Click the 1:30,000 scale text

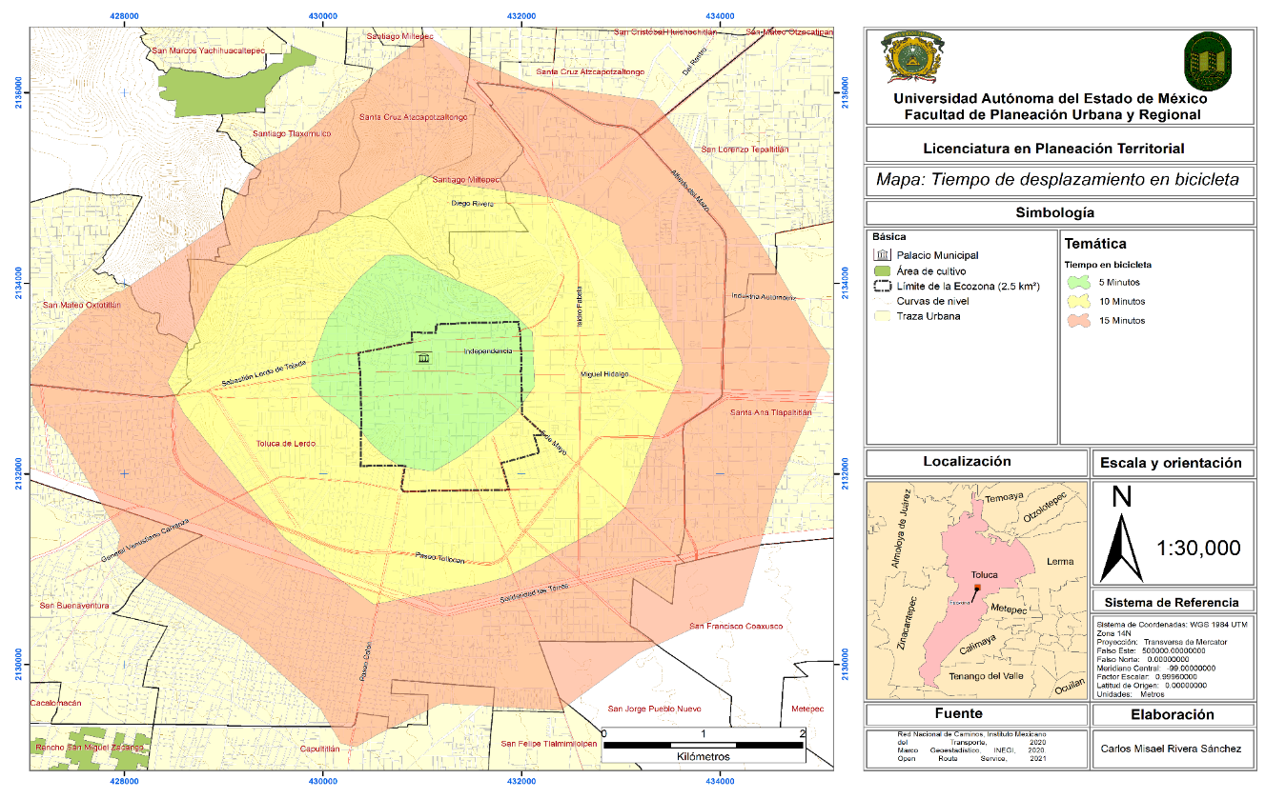(1198, 548)
